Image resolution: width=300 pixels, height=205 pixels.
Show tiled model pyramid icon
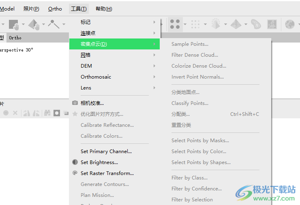[x=236, y=24]
